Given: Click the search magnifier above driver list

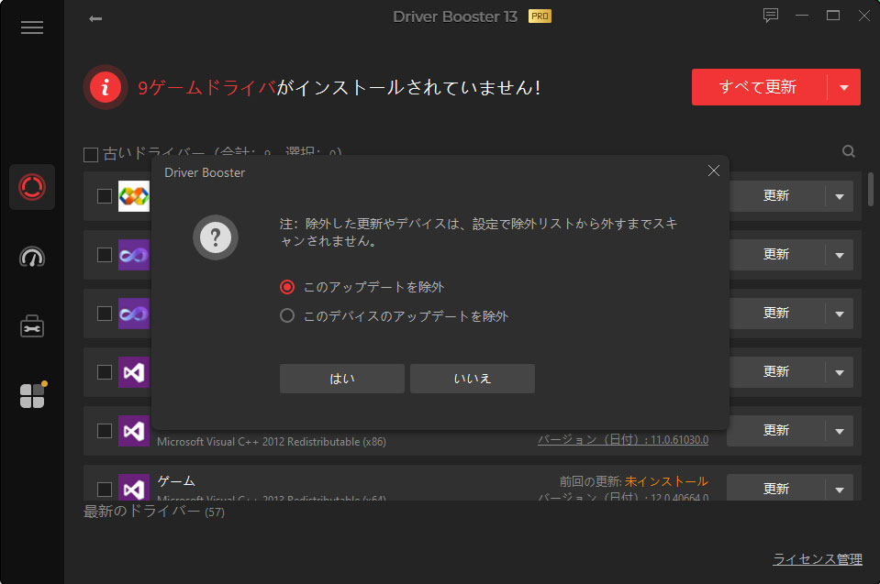Looking at the screenshot, I should click(x=849, y=151).
